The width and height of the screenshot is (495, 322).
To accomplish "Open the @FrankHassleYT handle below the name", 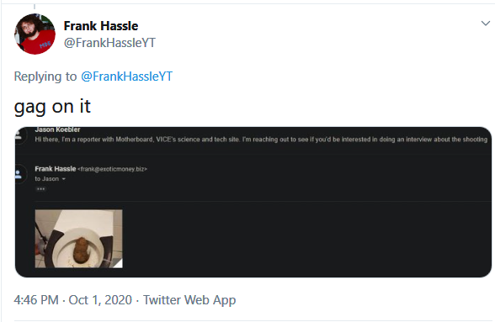I will [109, 43].
